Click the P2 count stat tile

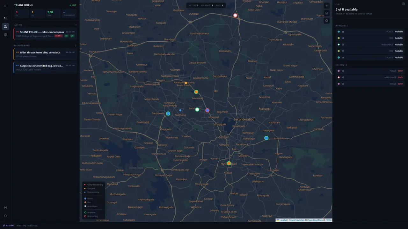point(37,13)
